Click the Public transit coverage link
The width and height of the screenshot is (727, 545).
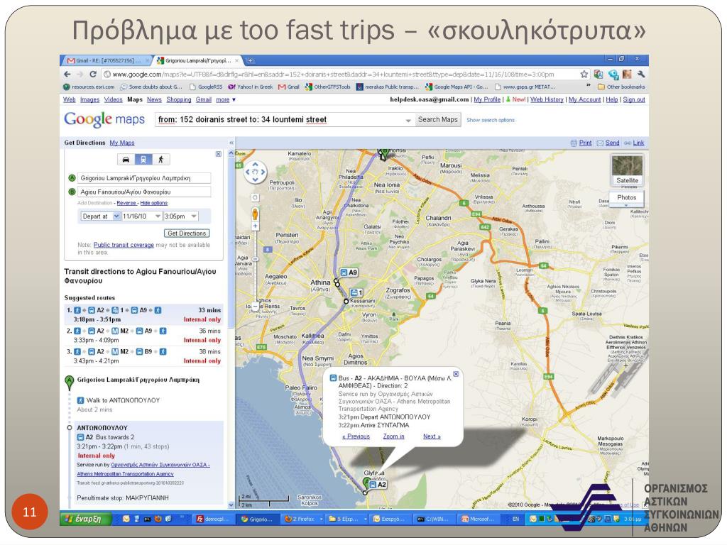pos(124,245)
